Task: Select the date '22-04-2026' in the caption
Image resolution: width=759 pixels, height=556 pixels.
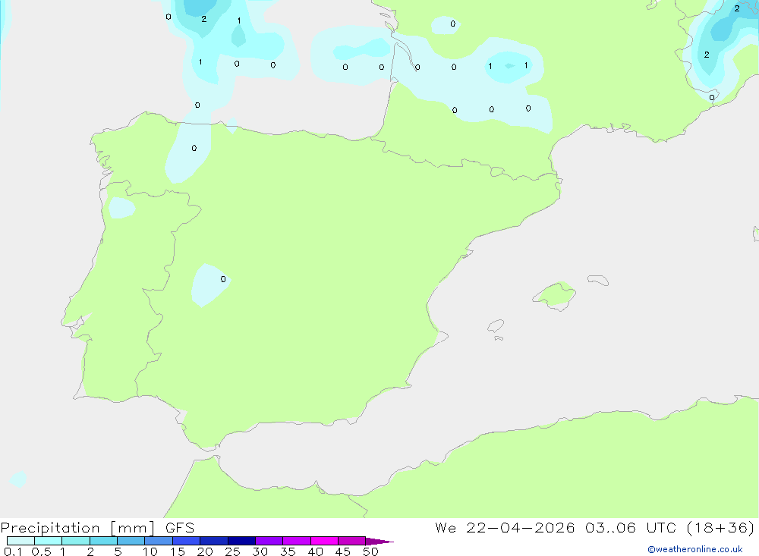Action: (521, 528)
